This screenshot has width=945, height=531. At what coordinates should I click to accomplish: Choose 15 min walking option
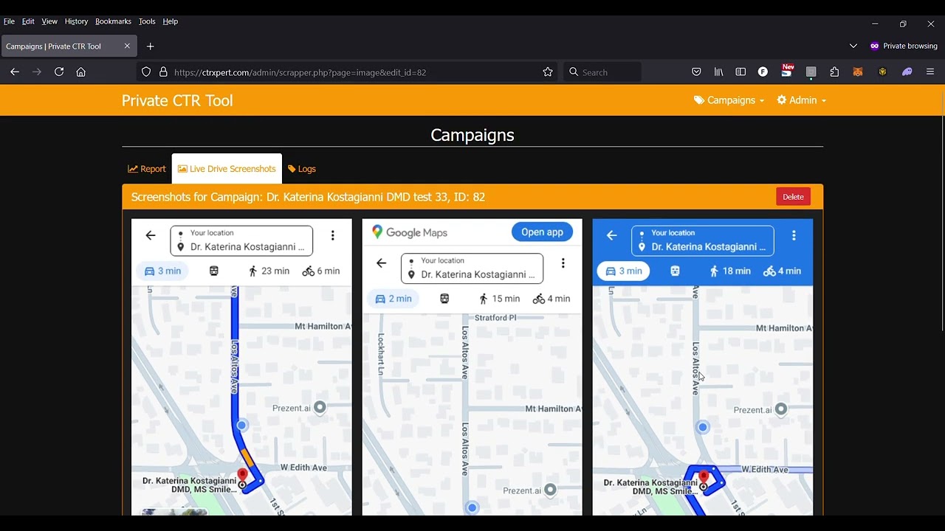point(499,299)
